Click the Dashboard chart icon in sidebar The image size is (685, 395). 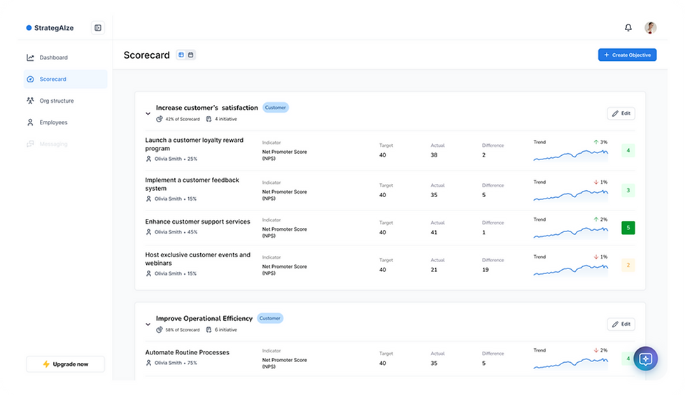click(x=30, y=57)
